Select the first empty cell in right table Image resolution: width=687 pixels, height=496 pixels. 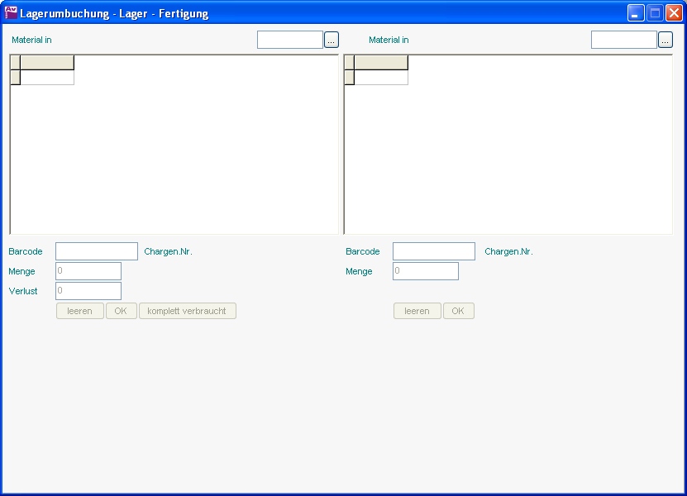click(380, 78)
